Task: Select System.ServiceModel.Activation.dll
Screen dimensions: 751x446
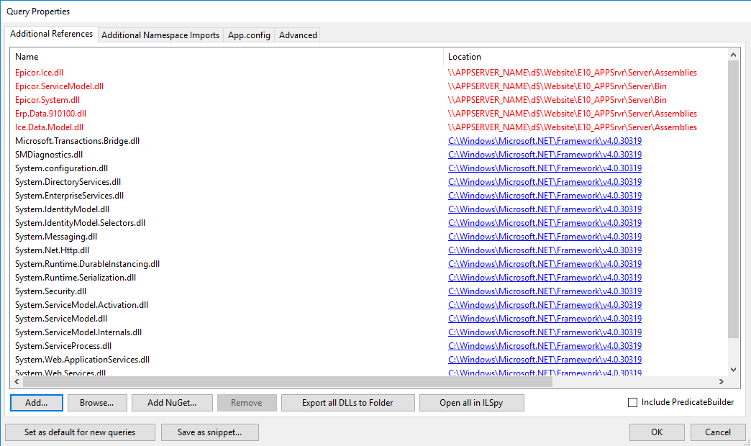Action: tap(81, 305)
